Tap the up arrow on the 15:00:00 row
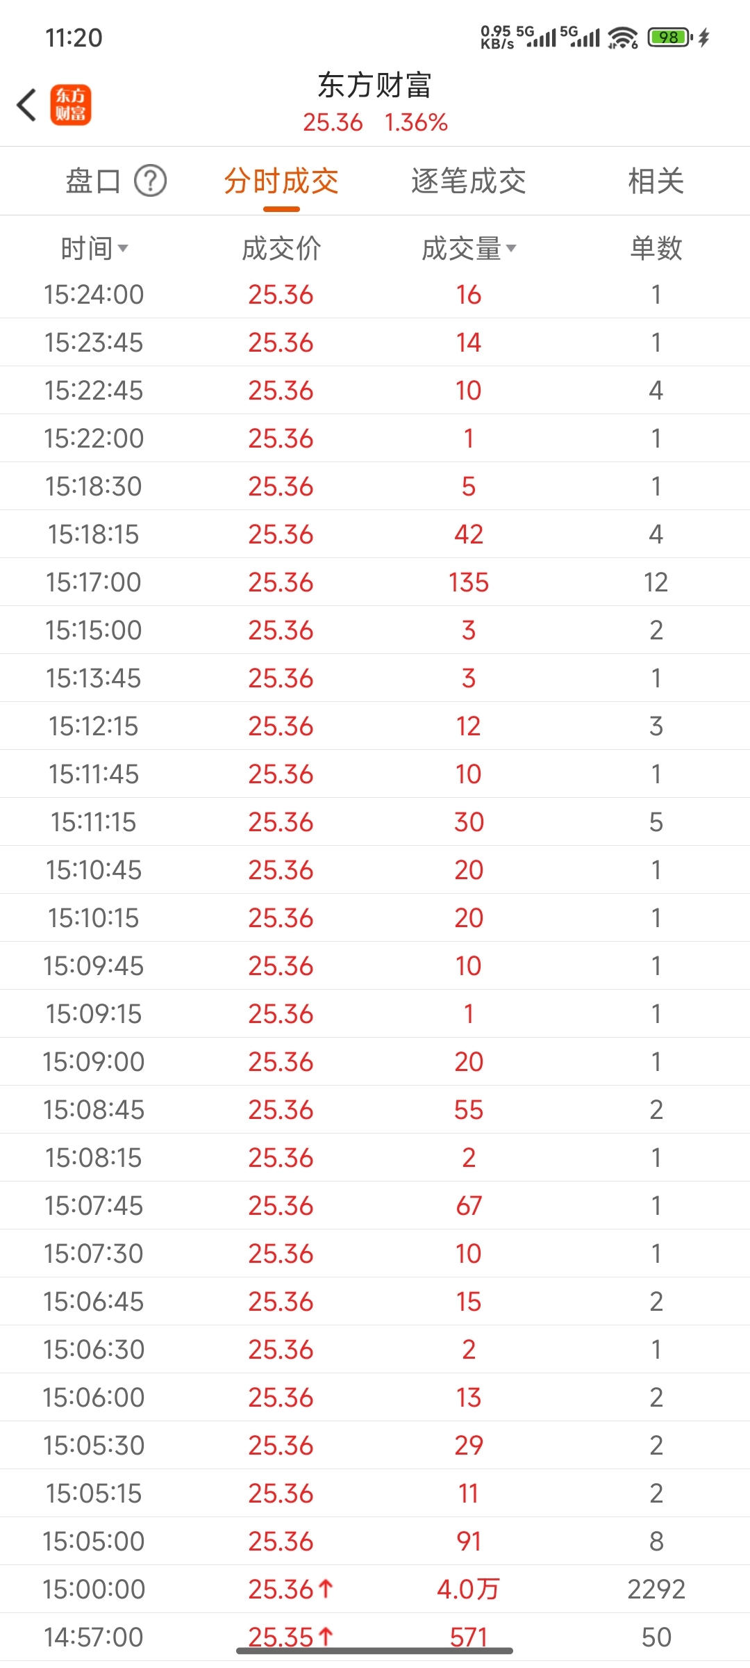Image resolution: width=750 pixels, height=1668 pixels. click(x=326, y=1588)
